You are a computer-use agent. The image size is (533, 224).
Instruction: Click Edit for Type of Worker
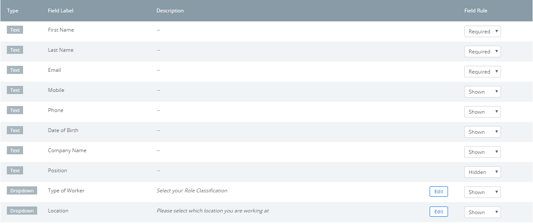coord(439,192)
